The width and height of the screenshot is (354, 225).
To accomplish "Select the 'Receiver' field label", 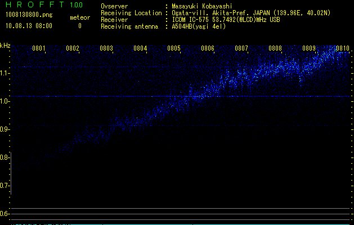I will click(114, 20).
